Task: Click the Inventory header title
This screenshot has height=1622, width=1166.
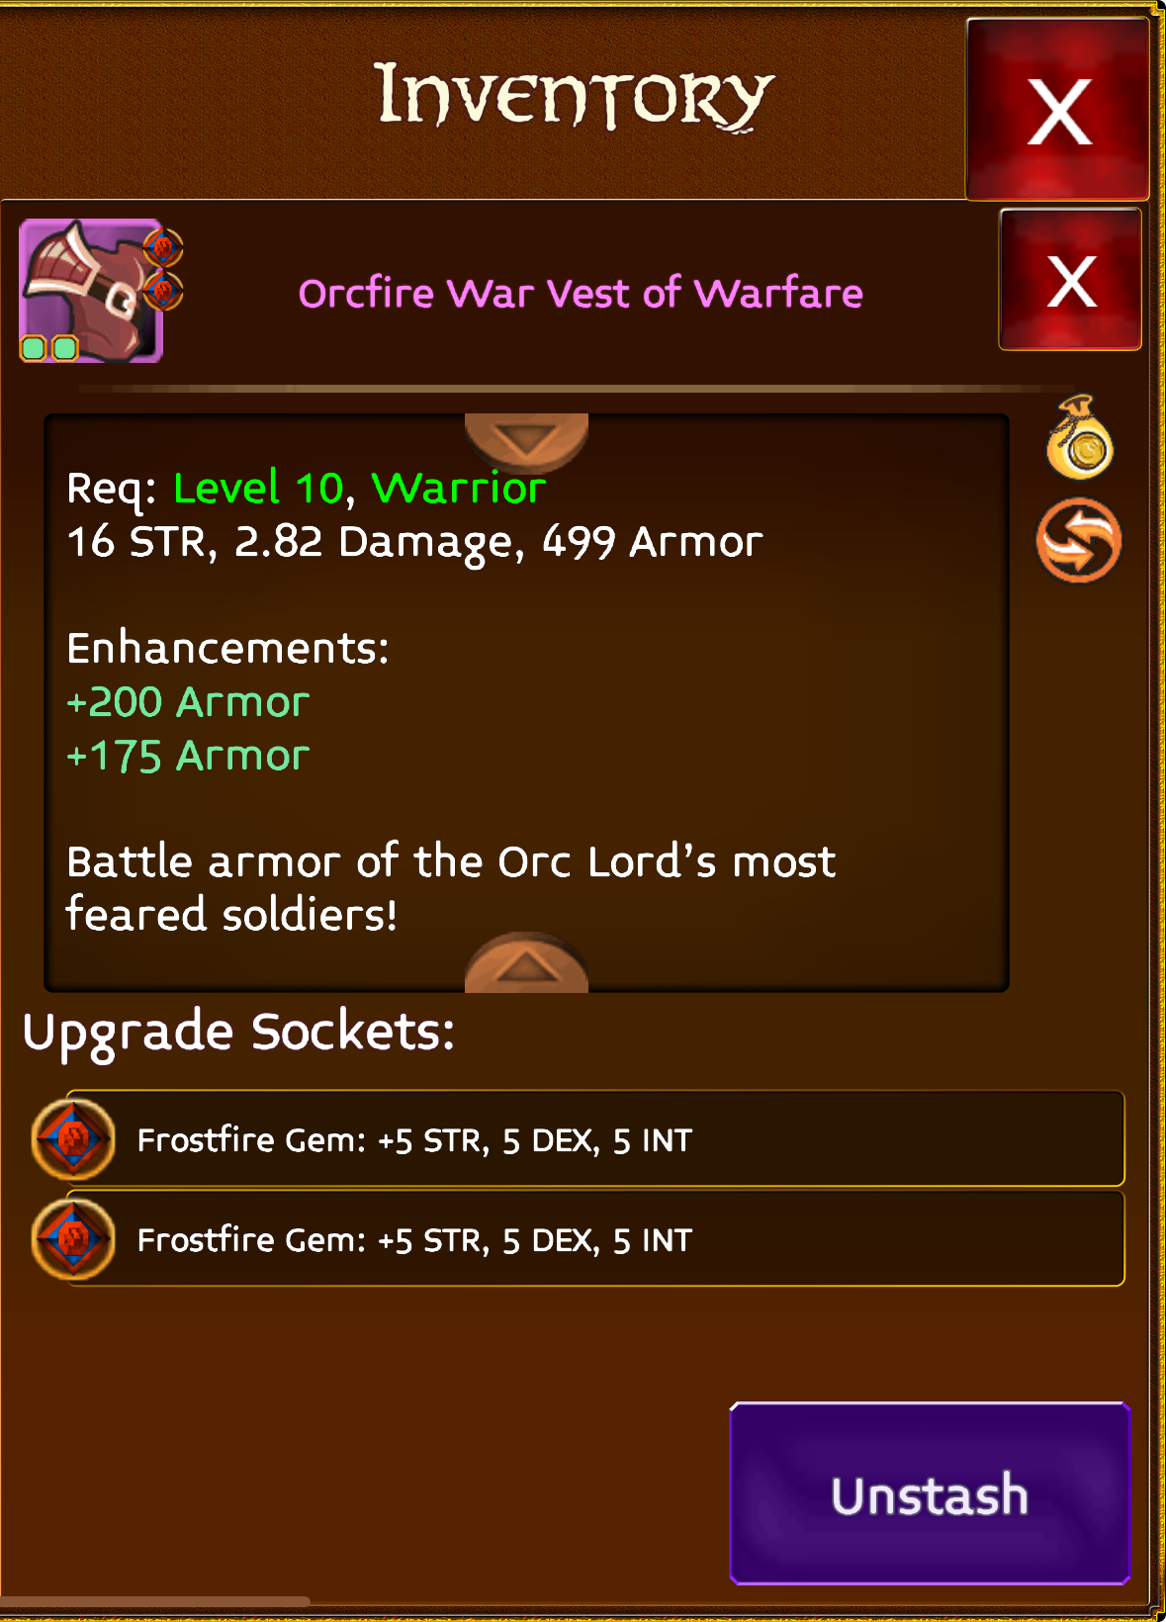Action: (574, 96)
